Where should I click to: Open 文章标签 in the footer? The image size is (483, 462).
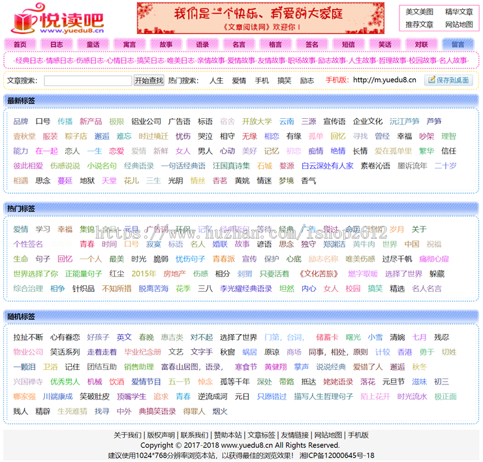pos(261,435)
